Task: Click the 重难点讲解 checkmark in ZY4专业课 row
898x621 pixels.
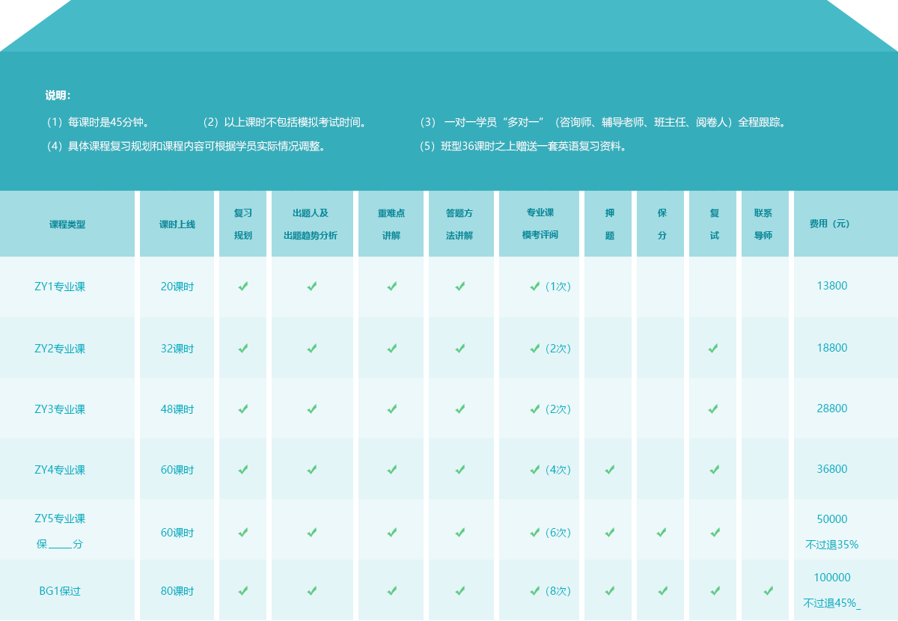Action: point(392,469)
